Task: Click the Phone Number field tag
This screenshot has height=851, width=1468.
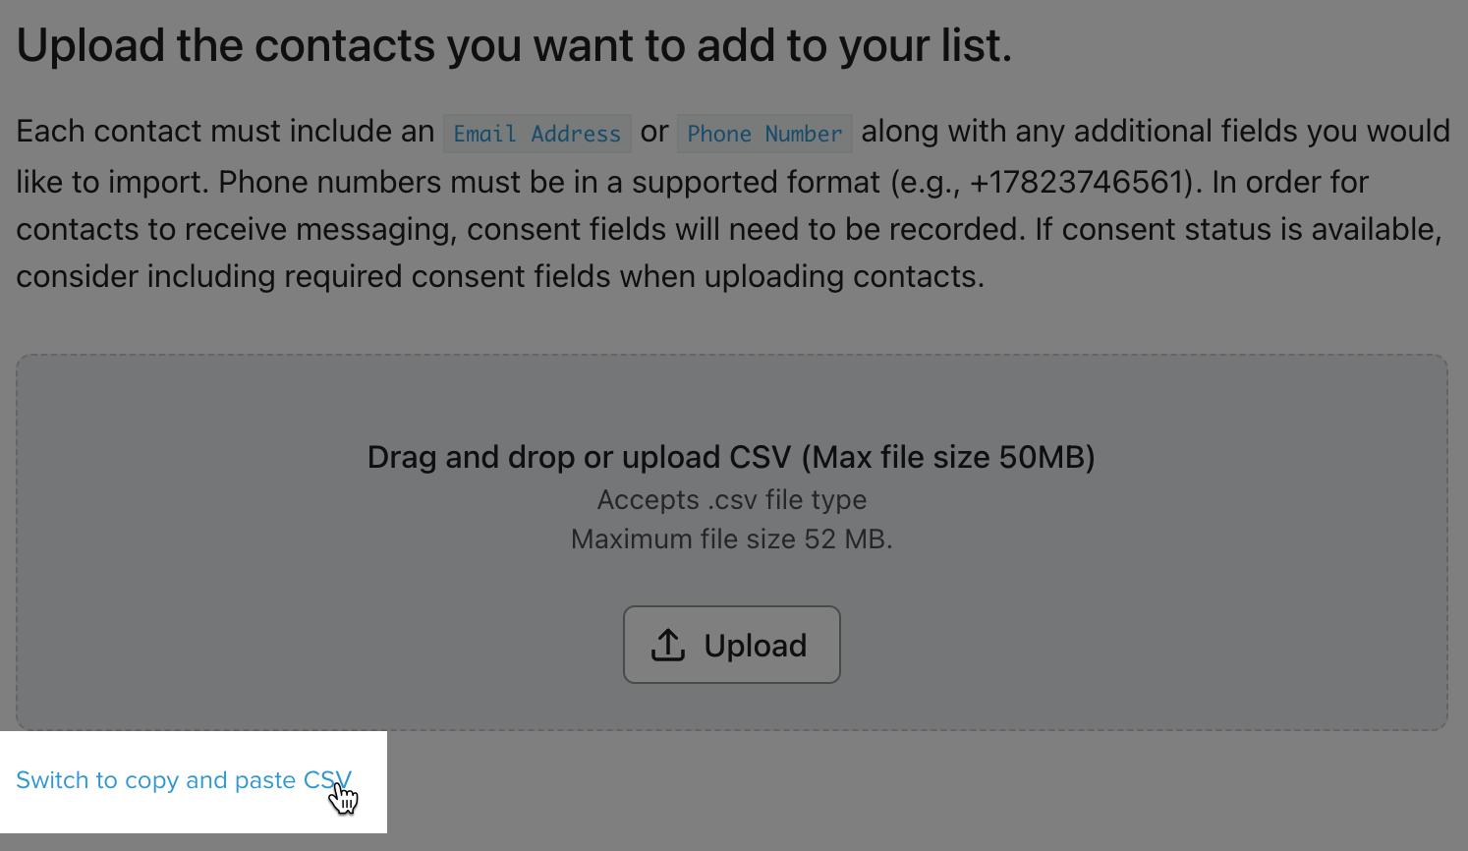Action: (x=764, y=134)
